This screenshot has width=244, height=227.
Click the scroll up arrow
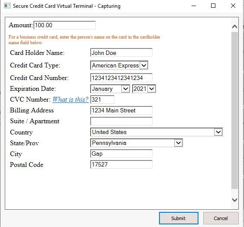(x=234, y=27)
